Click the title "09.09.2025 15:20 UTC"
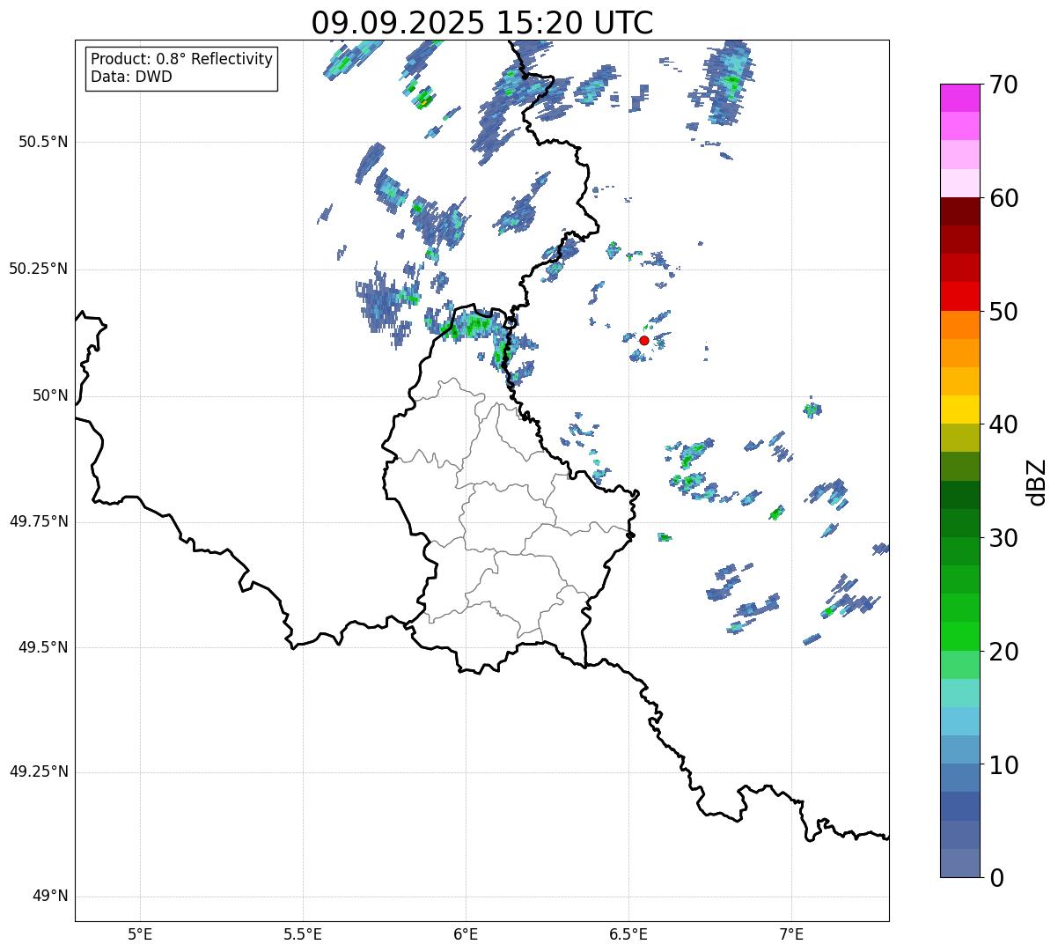Image resolution: width=1058 pixels, height=952 pixels. [x=482, y=23]
